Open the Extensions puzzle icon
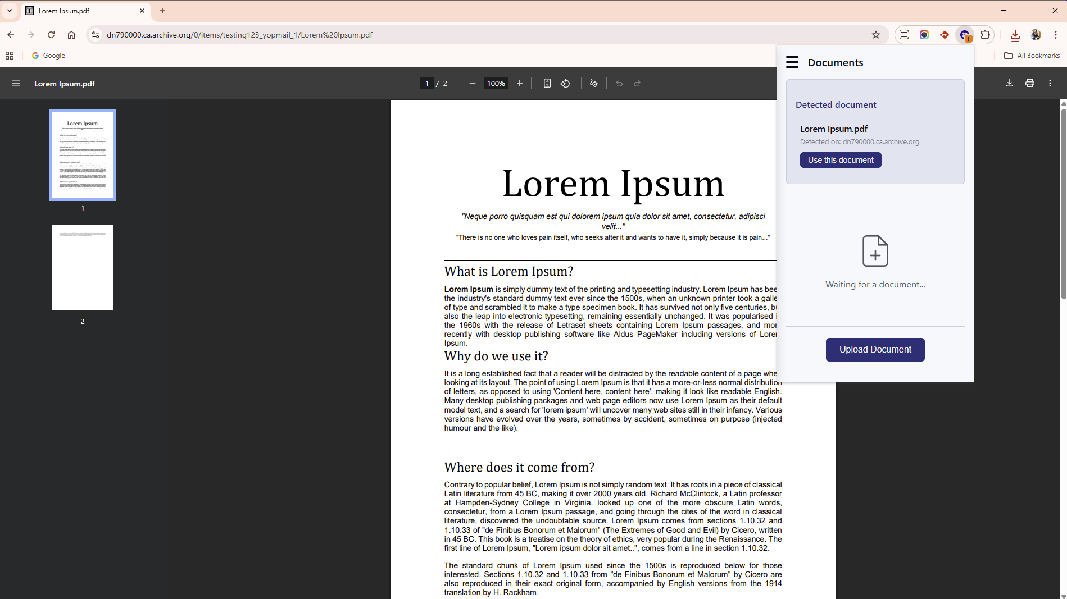Screen dimensions: 1067x599 coord(985,35)
